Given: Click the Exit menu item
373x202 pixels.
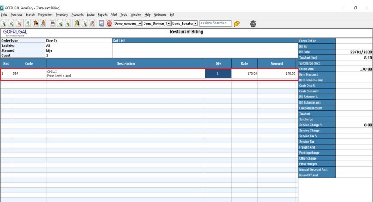Looking at the screenshot, I should (x=172, y=15).
